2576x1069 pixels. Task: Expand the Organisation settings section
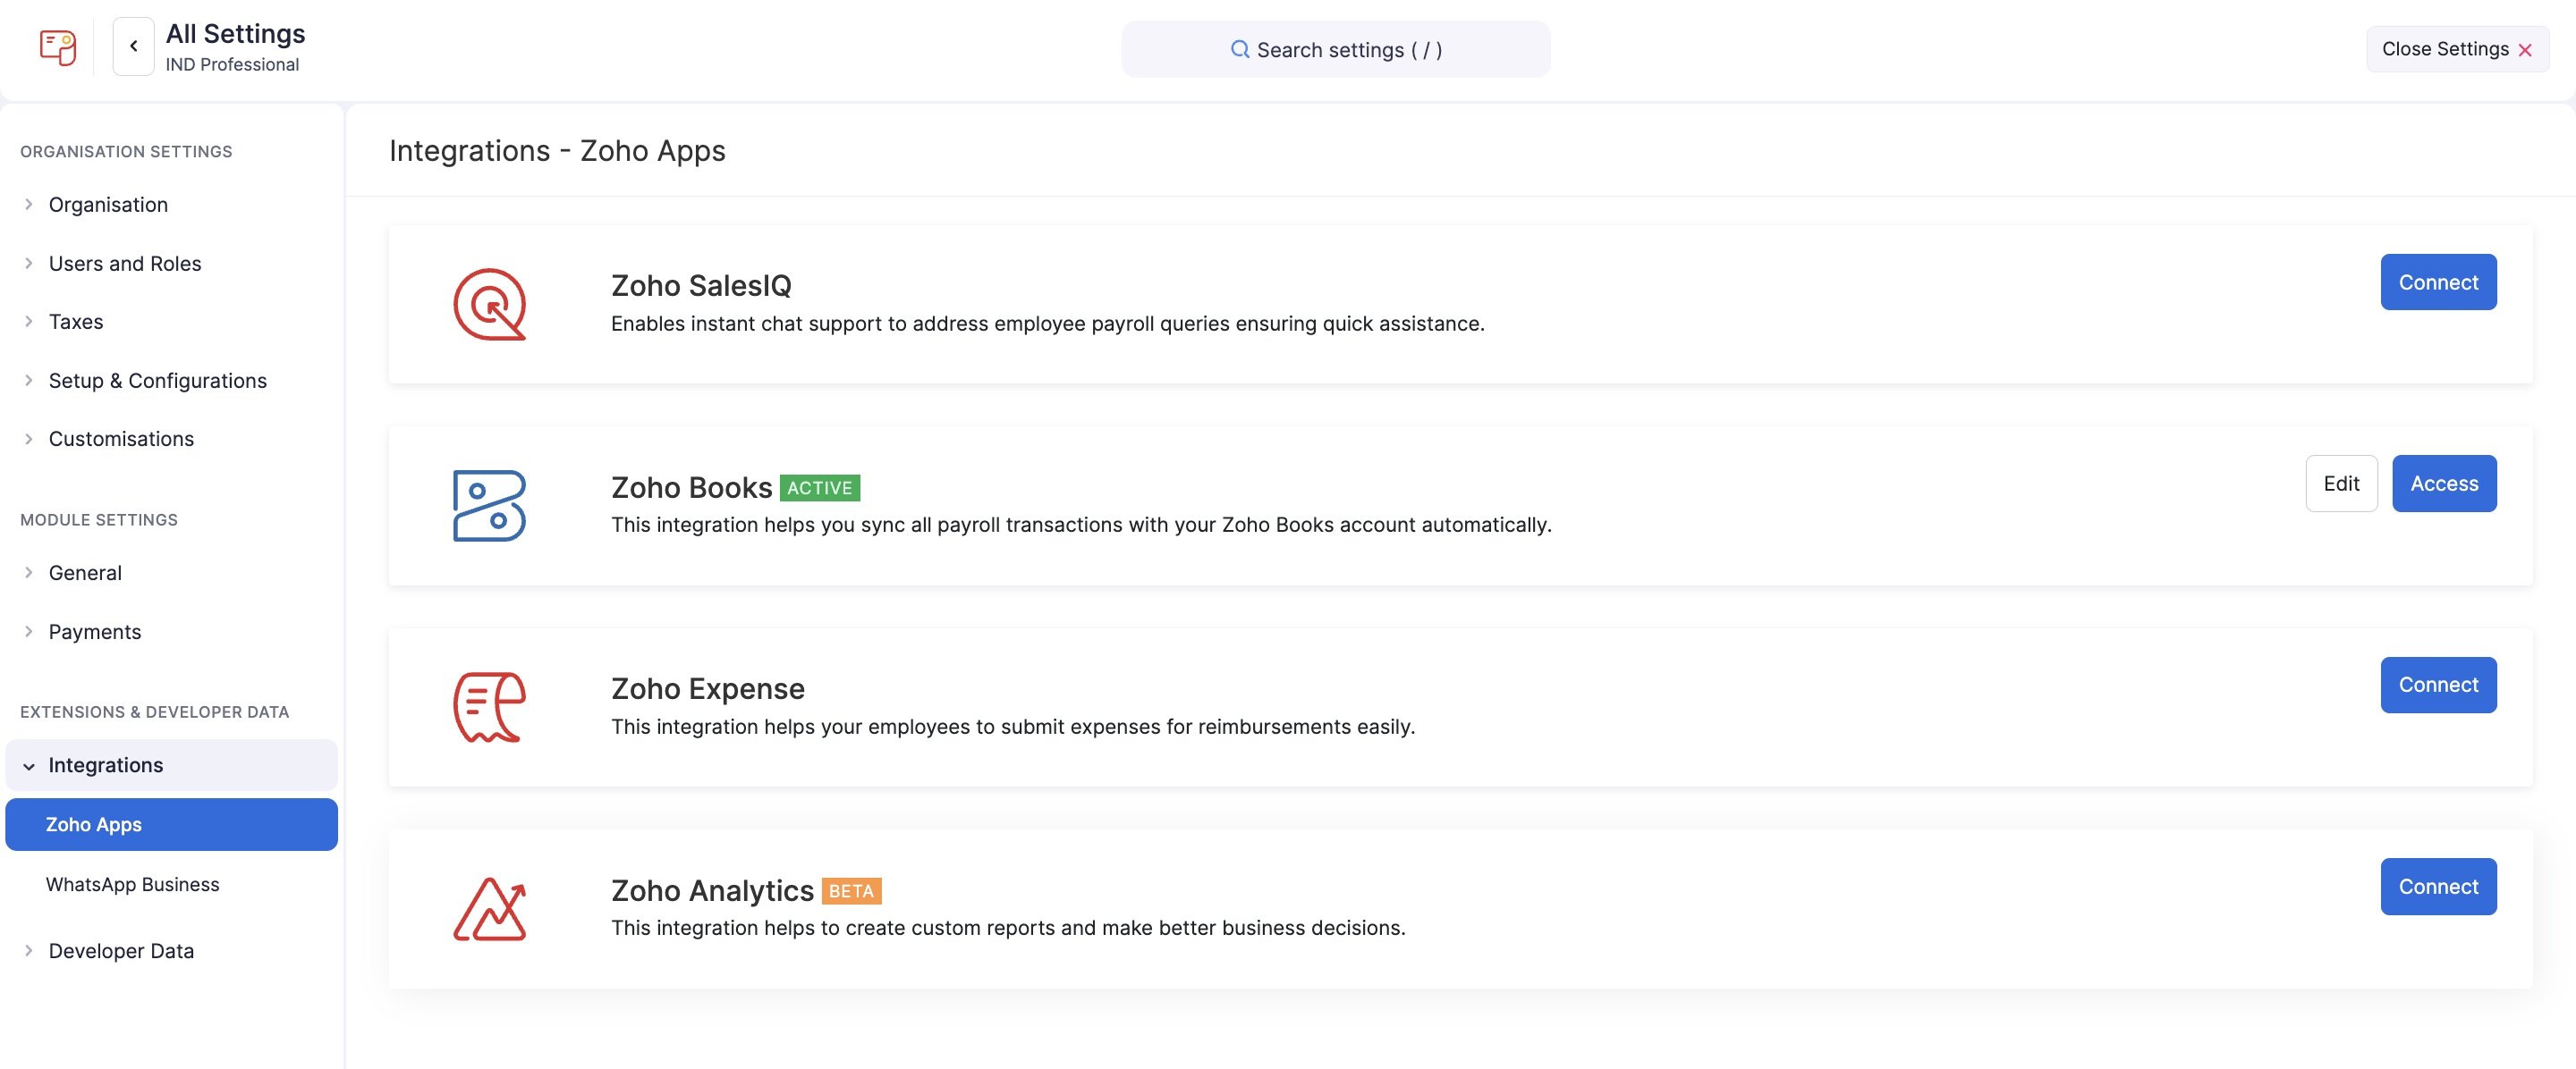pyautogui.click(x=107, y=205)
